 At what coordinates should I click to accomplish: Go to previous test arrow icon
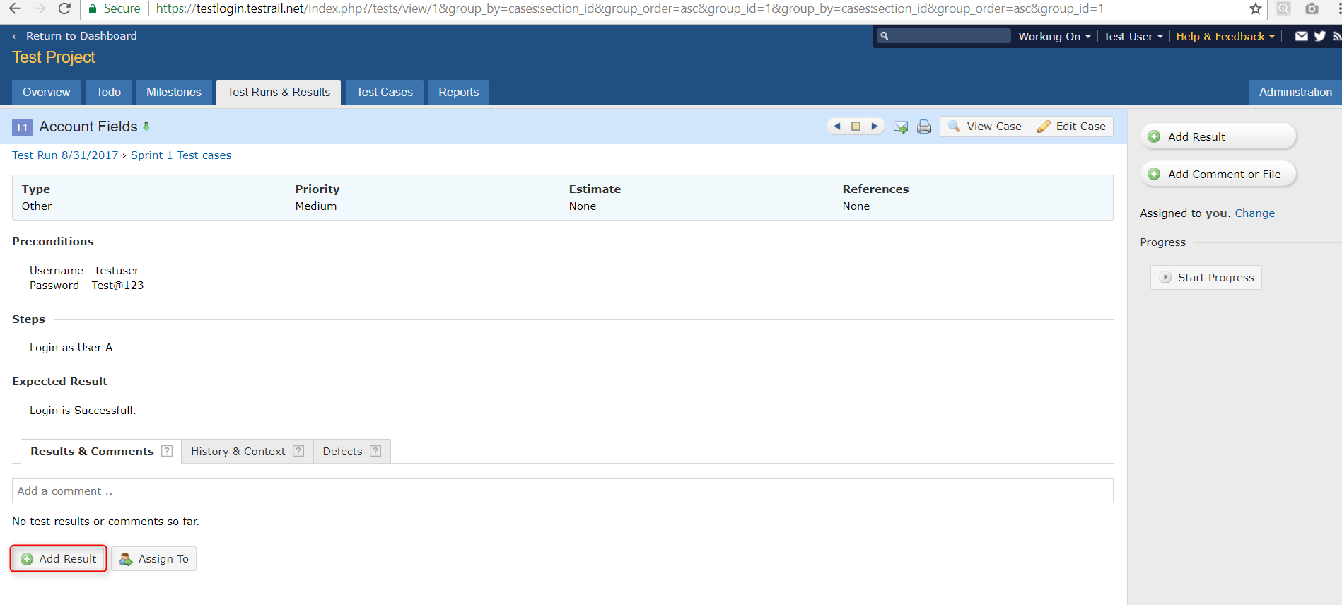[837, 127]
